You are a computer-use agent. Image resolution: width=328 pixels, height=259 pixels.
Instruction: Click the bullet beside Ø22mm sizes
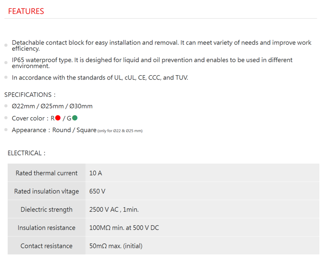point(6,106)
